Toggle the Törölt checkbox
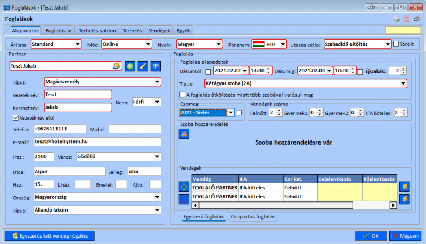 (x=396, y=44)
